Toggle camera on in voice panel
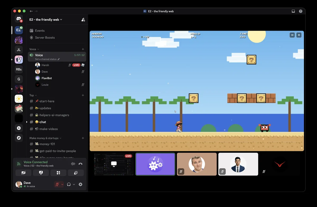317x207 pixels. [23, 173]
